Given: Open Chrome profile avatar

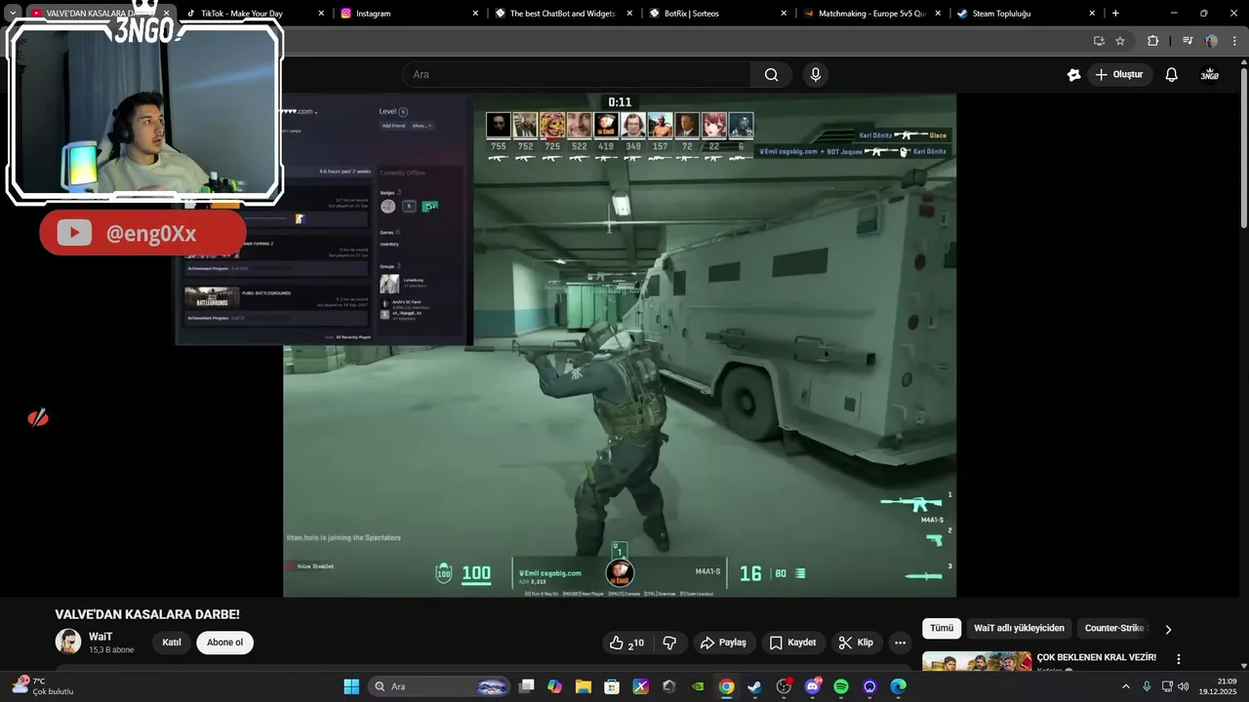Looking at the screenshot, I should tap(1211, 41).
